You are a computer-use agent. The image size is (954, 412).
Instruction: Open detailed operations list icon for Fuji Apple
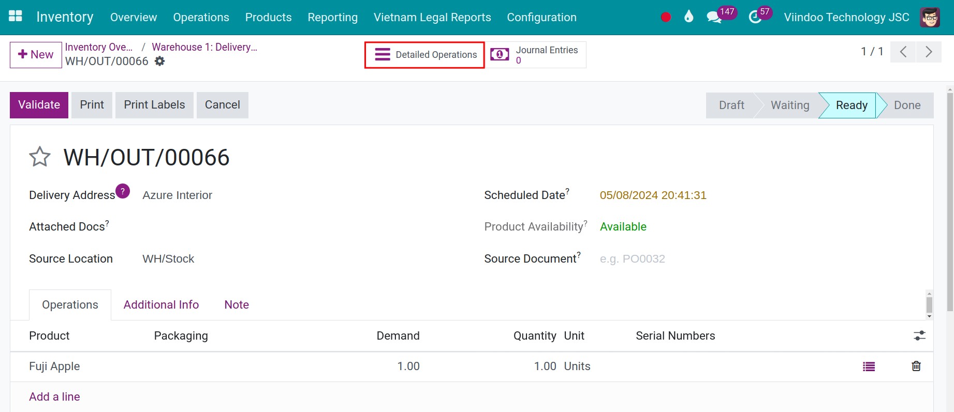tap(869, 367)
